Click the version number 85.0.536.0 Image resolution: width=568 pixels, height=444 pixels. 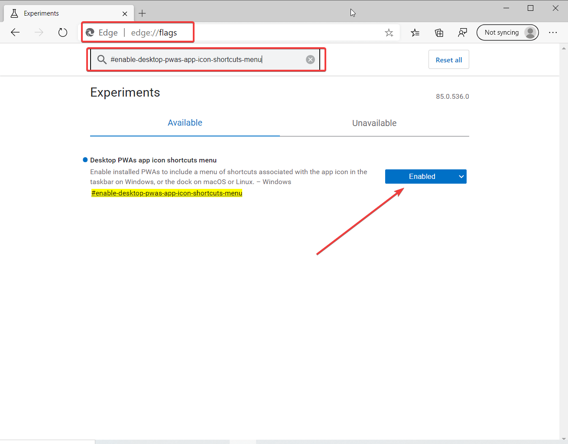[x=452, y=97]
